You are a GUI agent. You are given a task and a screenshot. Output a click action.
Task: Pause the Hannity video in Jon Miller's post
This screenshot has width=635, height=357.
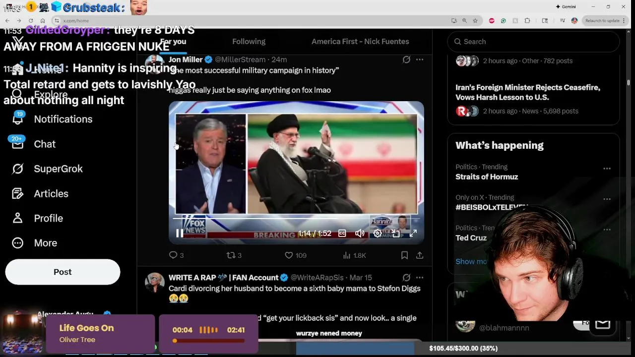180,234
